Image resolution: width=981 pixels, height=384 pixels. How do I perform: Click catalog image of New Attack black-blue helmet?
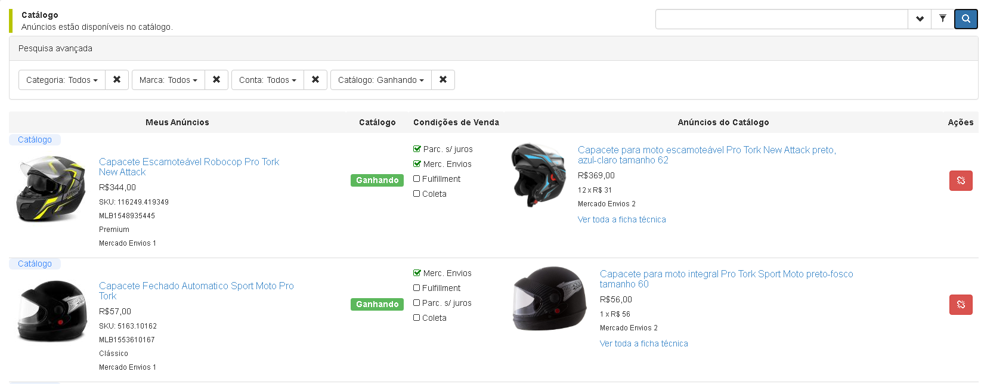point(539,175)
